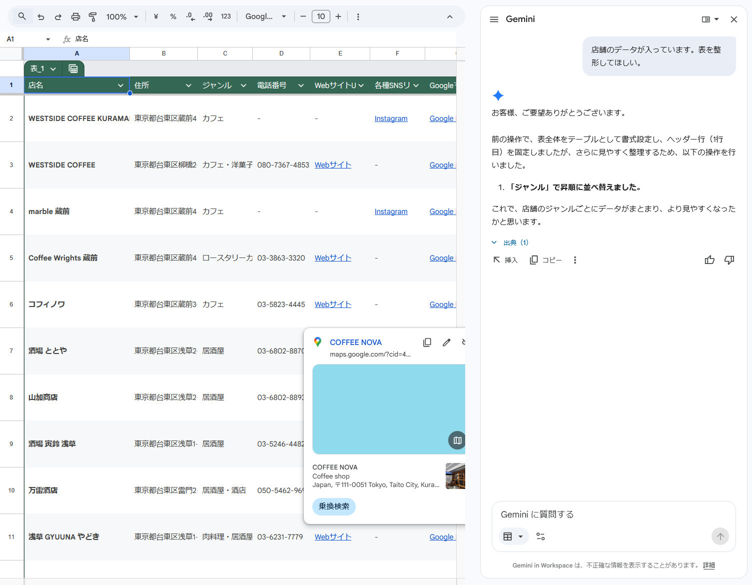752x585 pixels.
Task: Open the 店名 column filter dropdown
Action: 120,85
